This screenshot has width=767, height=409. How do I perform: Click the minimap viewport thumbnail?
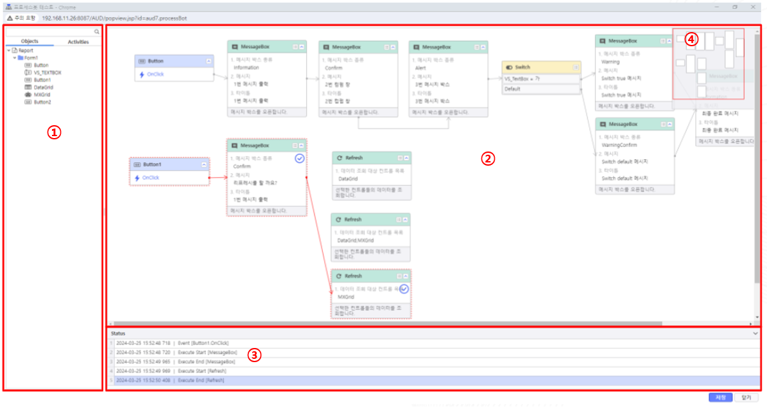pos(709,64)
